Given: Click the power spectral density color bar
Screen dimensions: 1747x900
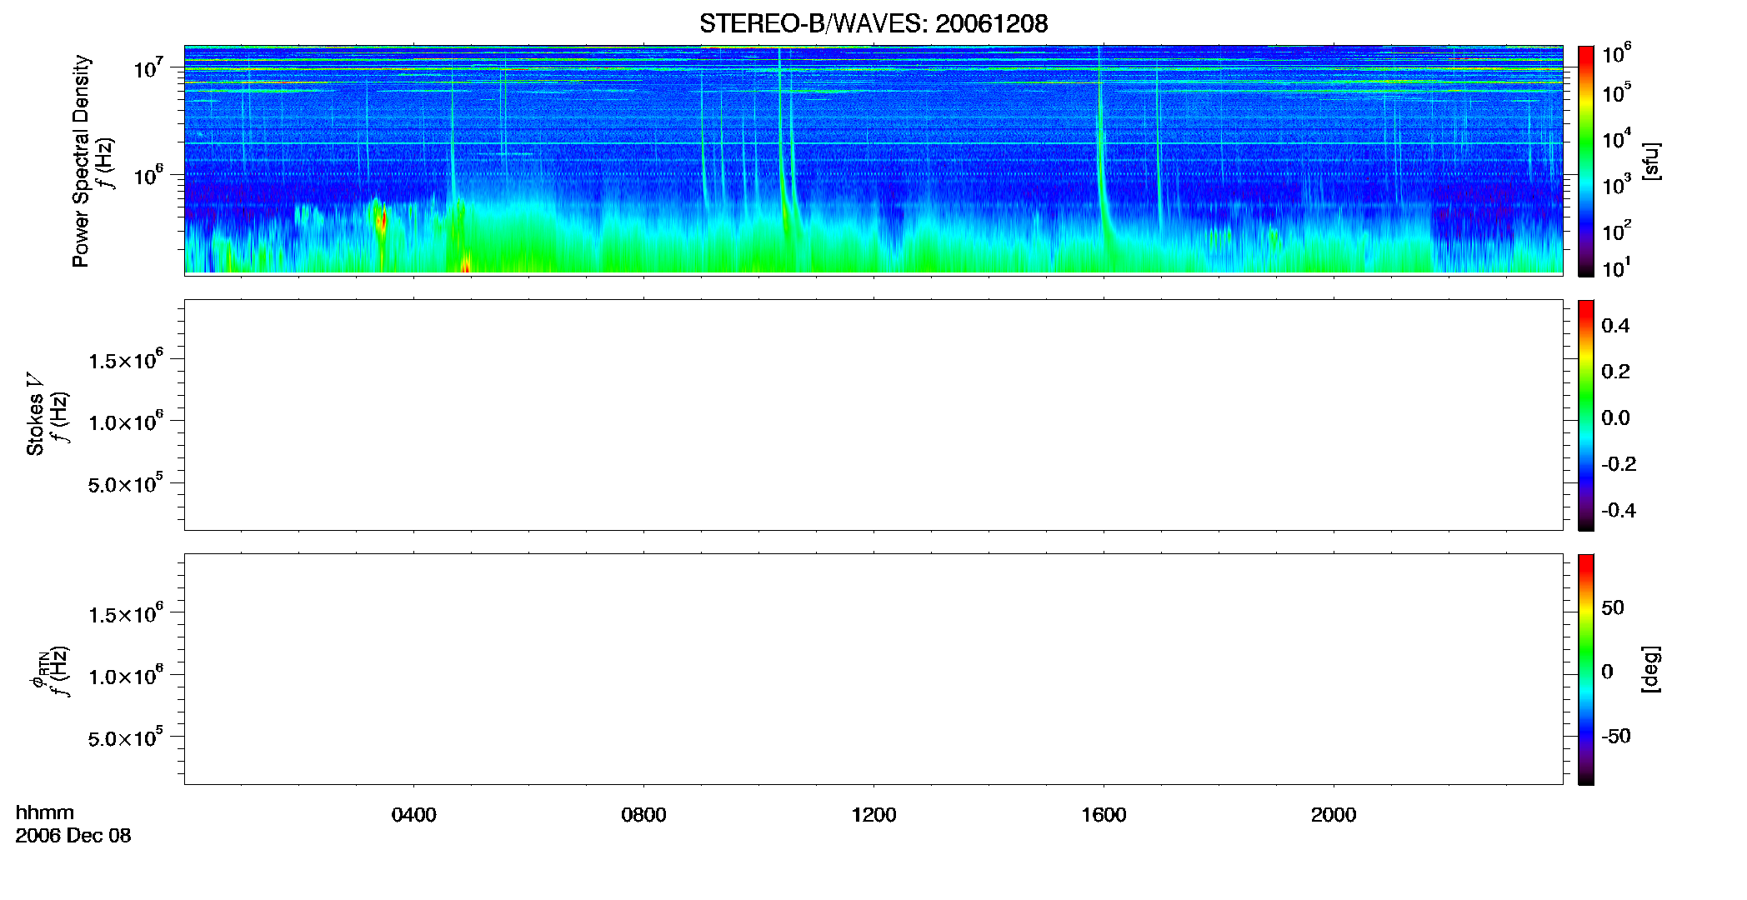Looking at the screenshot, I should (x=1586, y=160).
